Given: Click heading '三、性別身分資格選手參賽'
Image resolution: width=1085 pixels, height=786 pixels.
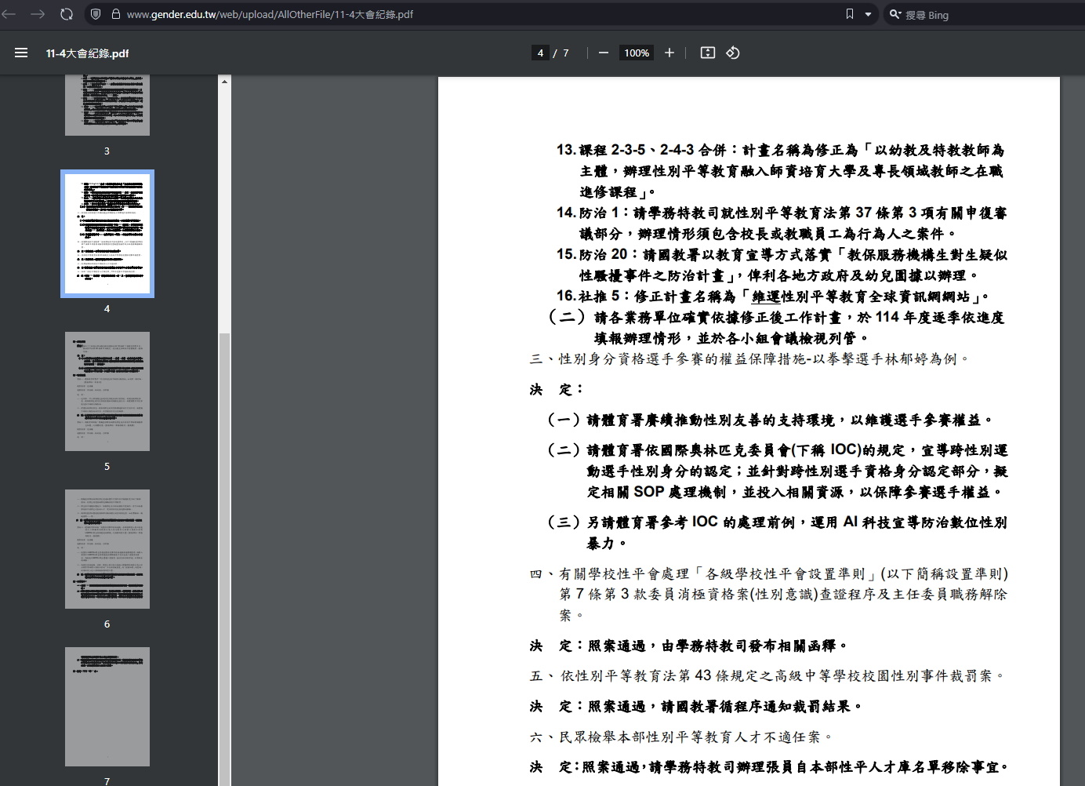Looking at the screenshot, I should [x=749, y=358].
